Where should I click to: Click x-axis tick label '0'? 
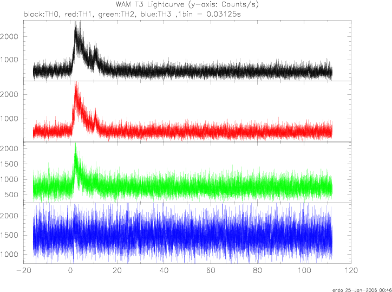coord(70,270)
